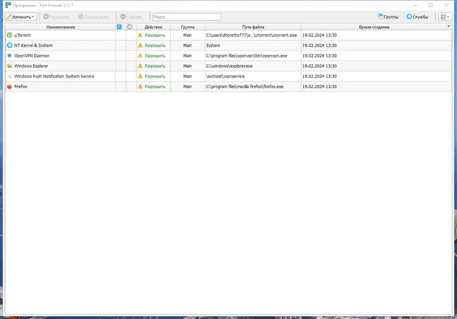The height and width of the screenshot is (319, 457).
Task: Click Fort Firewall title bar app icon
Action: [8, 5]
